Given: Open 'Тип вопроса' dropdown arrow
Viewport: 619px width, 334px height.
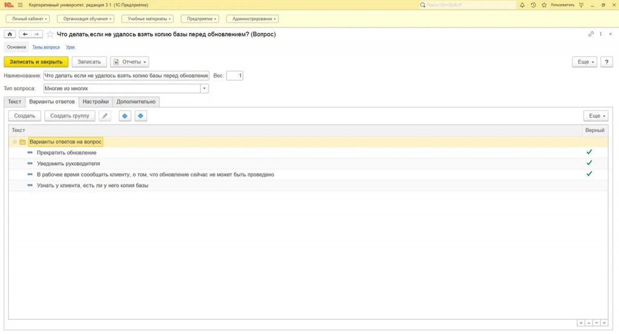Looking at the screenshot, I should [204, 89].
